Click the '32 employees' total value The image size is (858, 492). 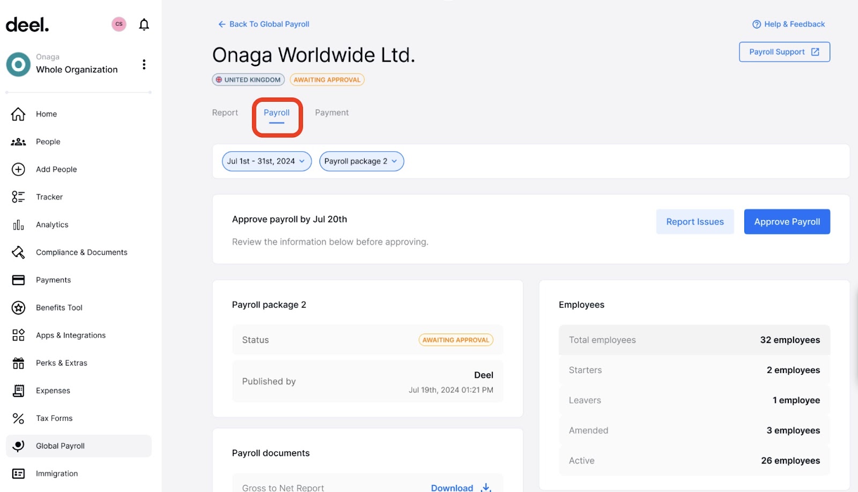[x=790, y=340]
